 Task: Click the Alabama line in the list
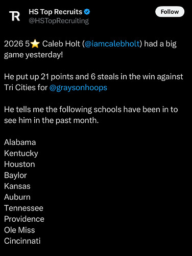pos(20,142)
